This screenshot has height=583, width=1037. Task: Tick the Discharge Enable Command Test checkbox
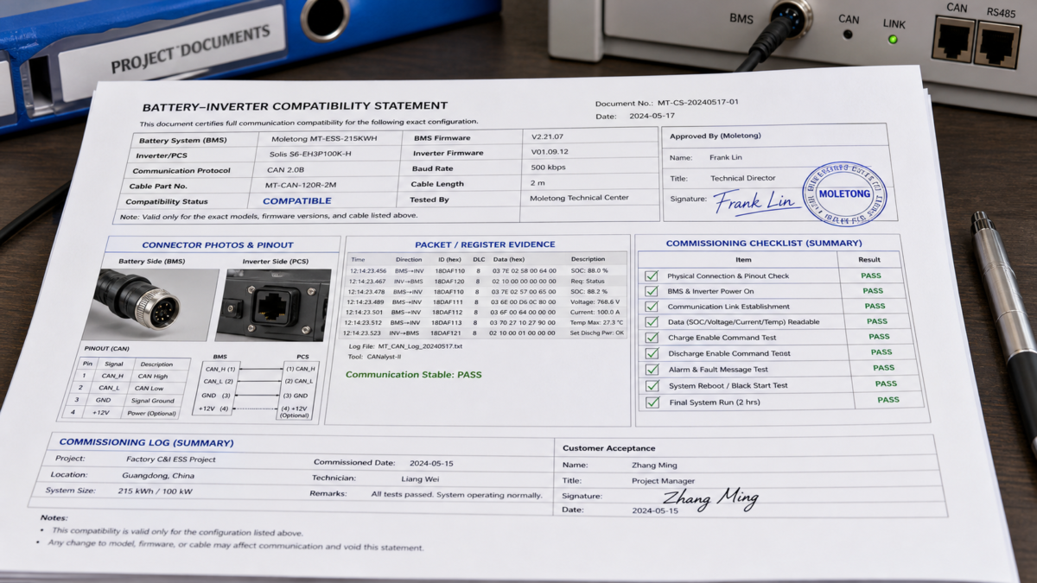coord(652,354)
